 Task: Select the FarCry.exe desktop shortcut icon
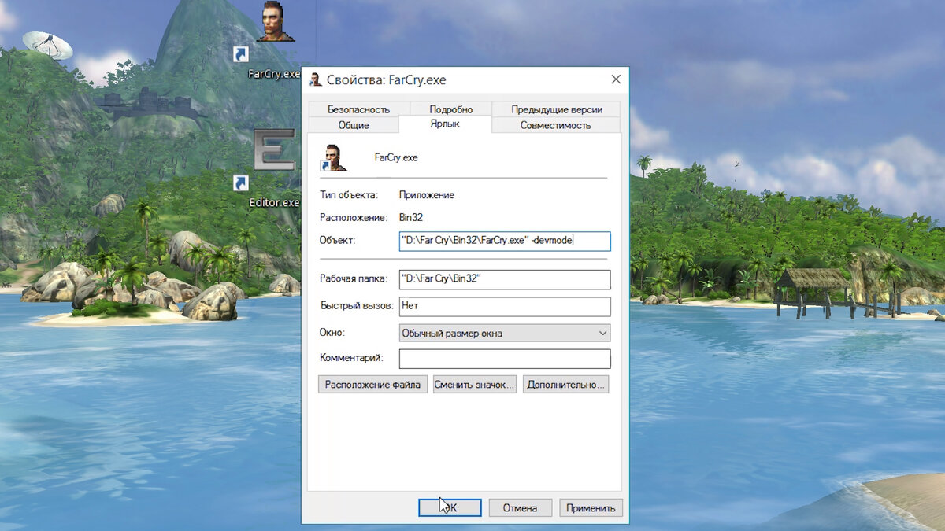(274, 22)
